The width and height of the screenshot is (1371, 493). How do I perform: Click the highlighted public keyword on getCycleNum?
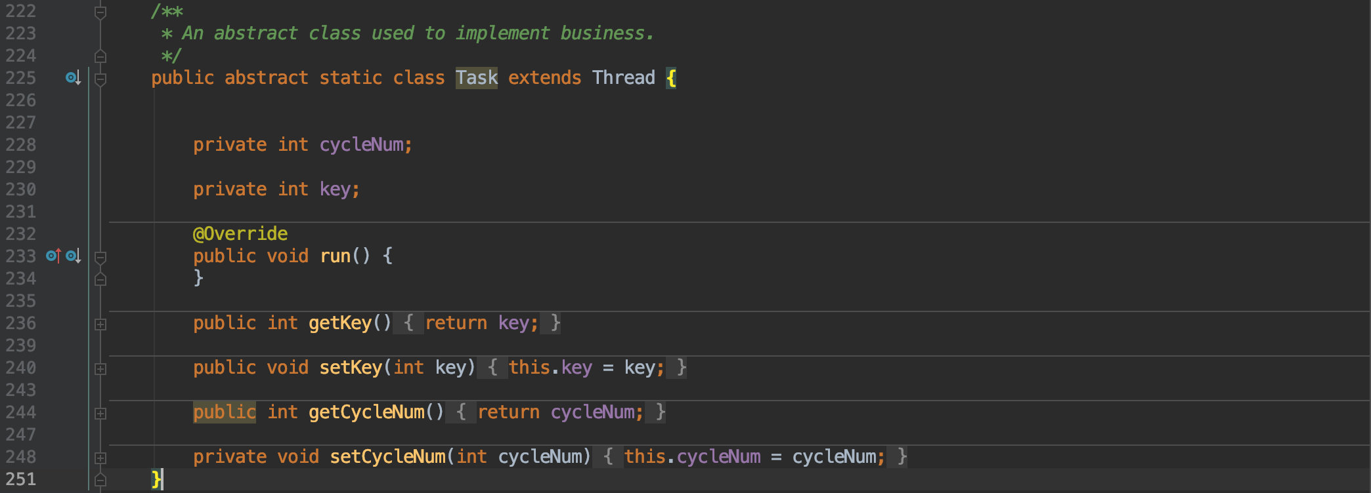[225, 412]
